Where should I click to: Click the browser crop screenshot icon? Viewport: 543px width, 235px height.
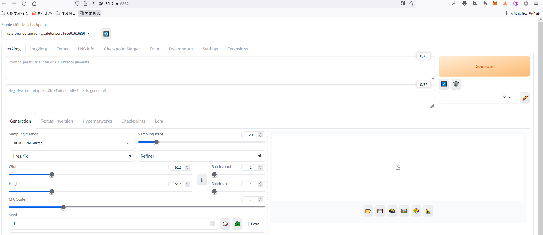point(475,3)
